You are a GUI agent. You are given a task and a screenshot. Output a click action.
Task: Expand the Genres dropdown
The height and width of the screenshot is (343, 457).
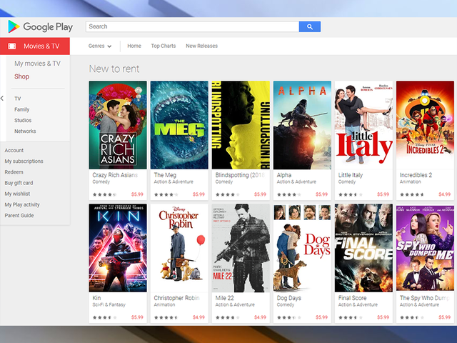pos(100,46)
